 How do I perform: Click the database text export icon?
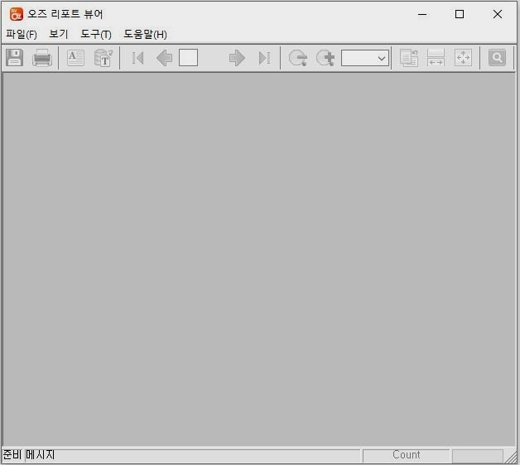pyautogui.click(x=104, y=58)
